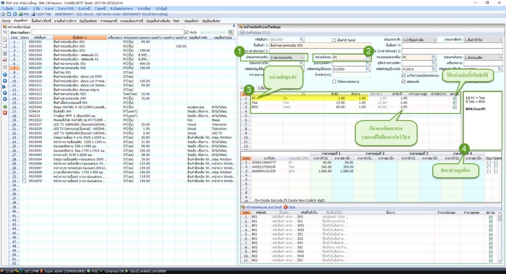Click the red Clear icon in warehouse panel
This screenshot has height=274, width=506.
286,207
